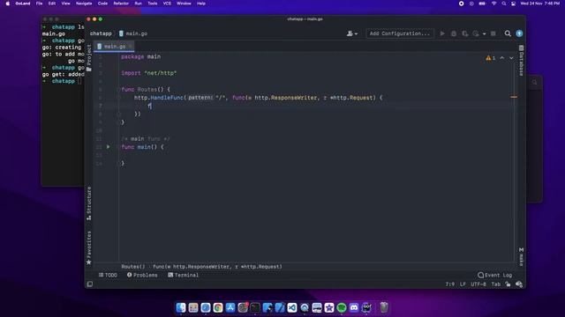The width and height of the screenshot is (565, 317).
Task: Change the LF line separator setting
Action: [463, 284]
